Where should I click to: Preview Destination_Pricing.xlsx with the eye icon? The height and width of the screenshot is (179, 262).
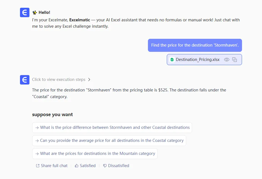point(227,60)
